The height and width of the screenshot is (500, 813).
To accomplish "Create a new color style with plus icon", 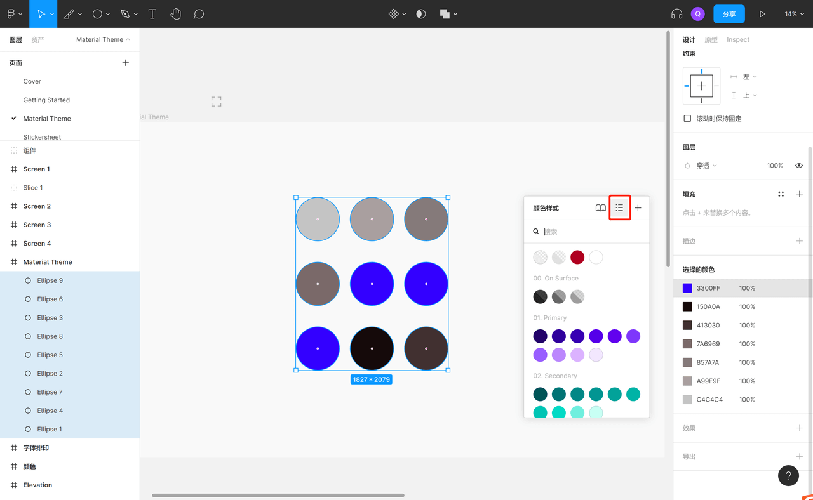I will (638, 208).
